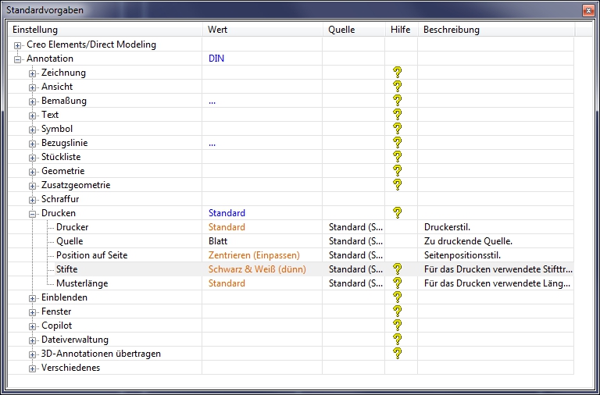Collapse the Drucken tree node
This screenshot has width=600, height=395.
pos(33,214)
